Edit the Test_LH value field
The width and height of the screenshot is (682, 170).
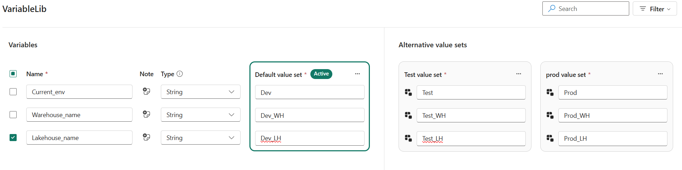471,138
